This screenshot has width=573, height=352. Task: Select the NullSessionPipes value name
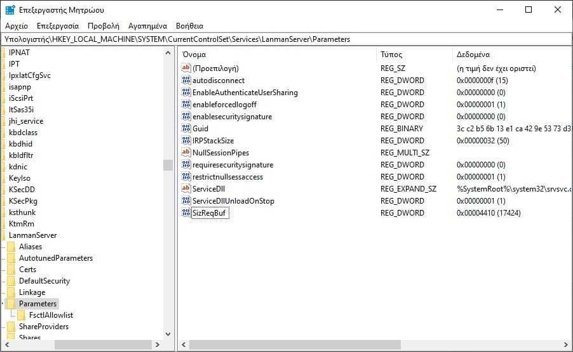220,152
